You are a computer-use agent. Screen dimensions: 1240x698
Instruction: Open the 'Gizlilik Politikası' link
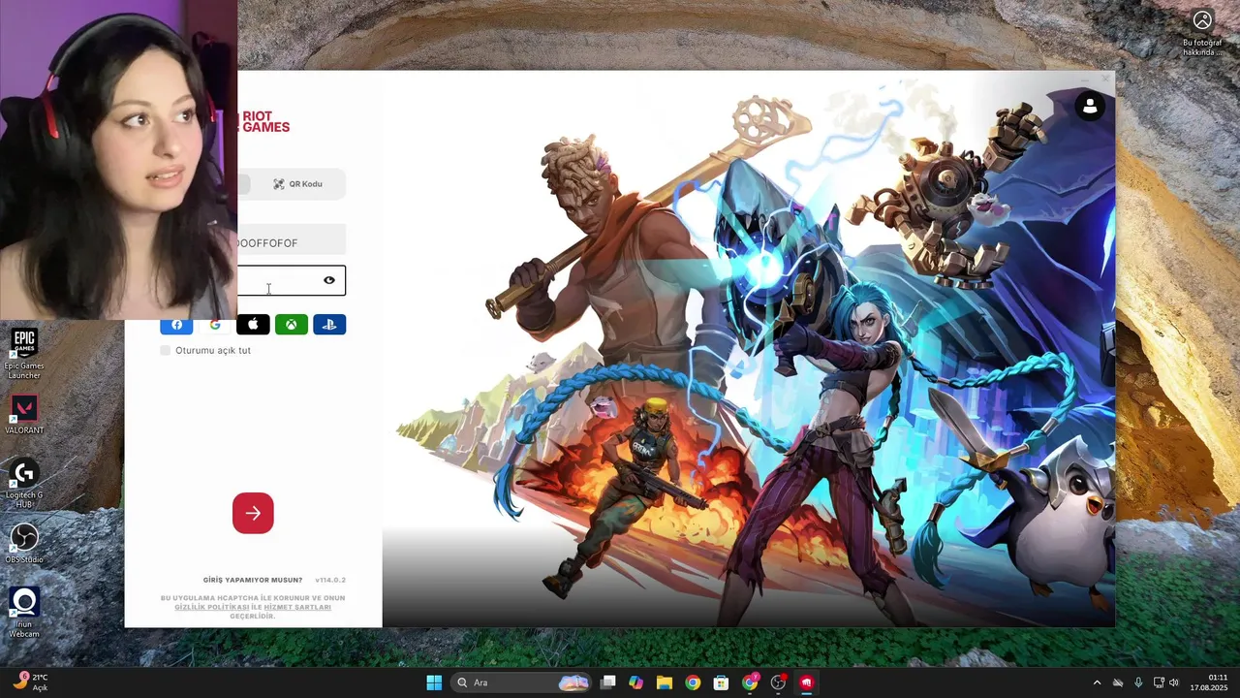point(212,607)
